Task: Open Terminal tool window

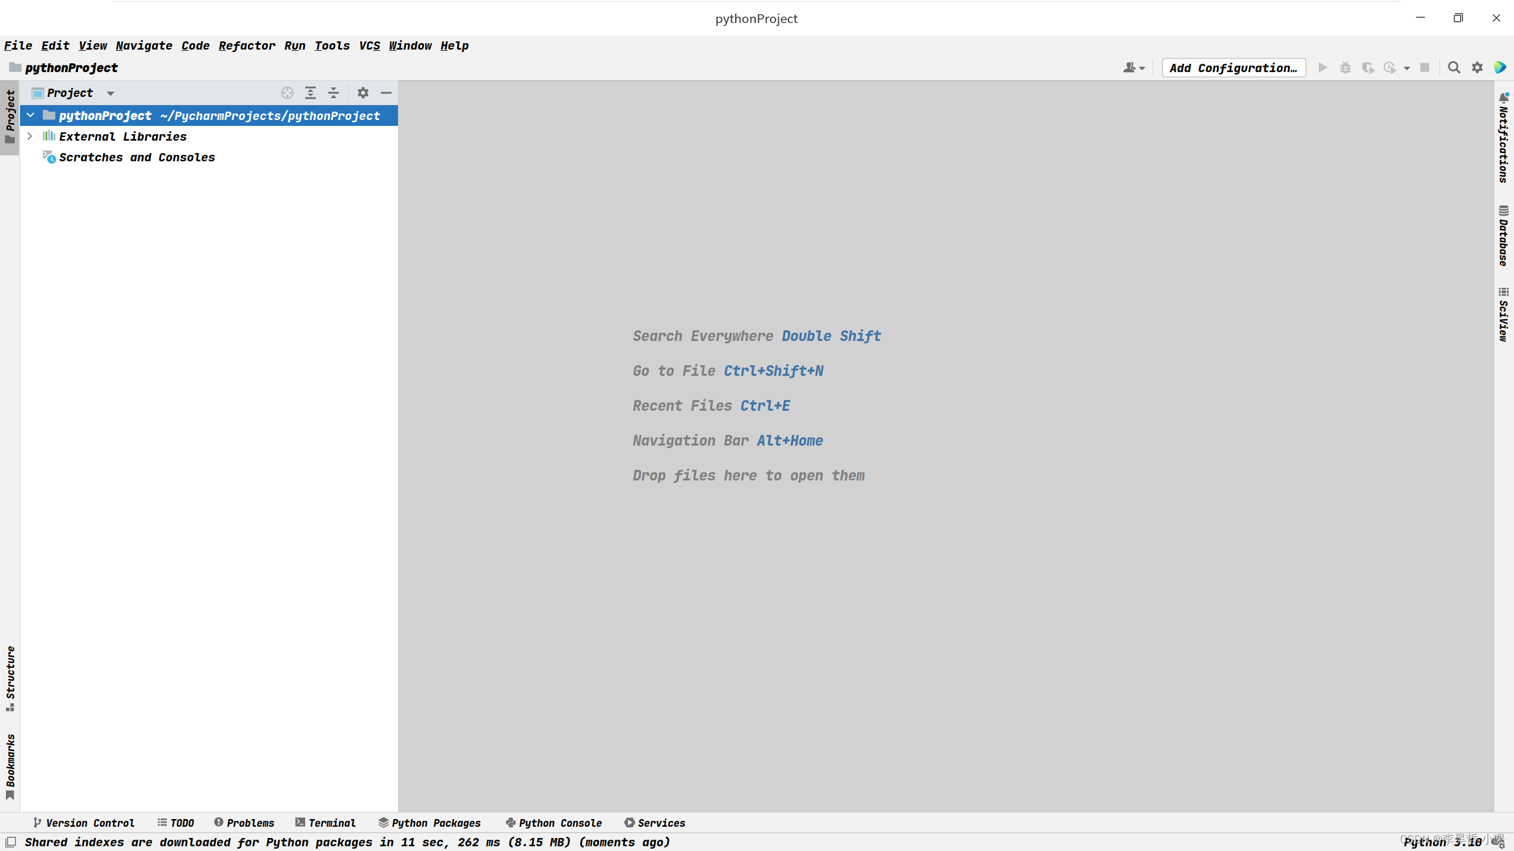Action: [x=325, y=823]
